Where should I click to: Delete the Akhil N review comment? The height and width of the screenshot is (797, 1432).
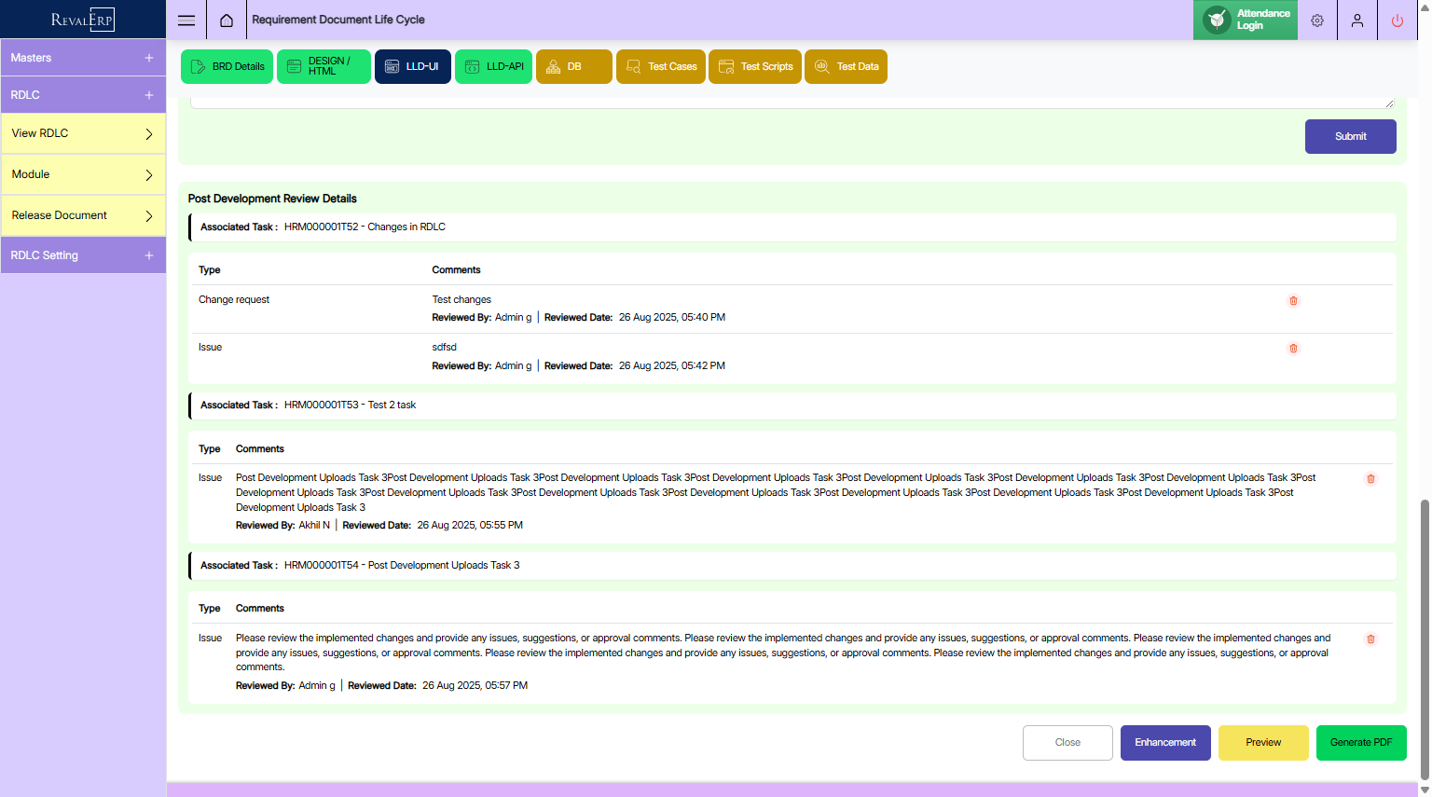tap(1370, 479)
